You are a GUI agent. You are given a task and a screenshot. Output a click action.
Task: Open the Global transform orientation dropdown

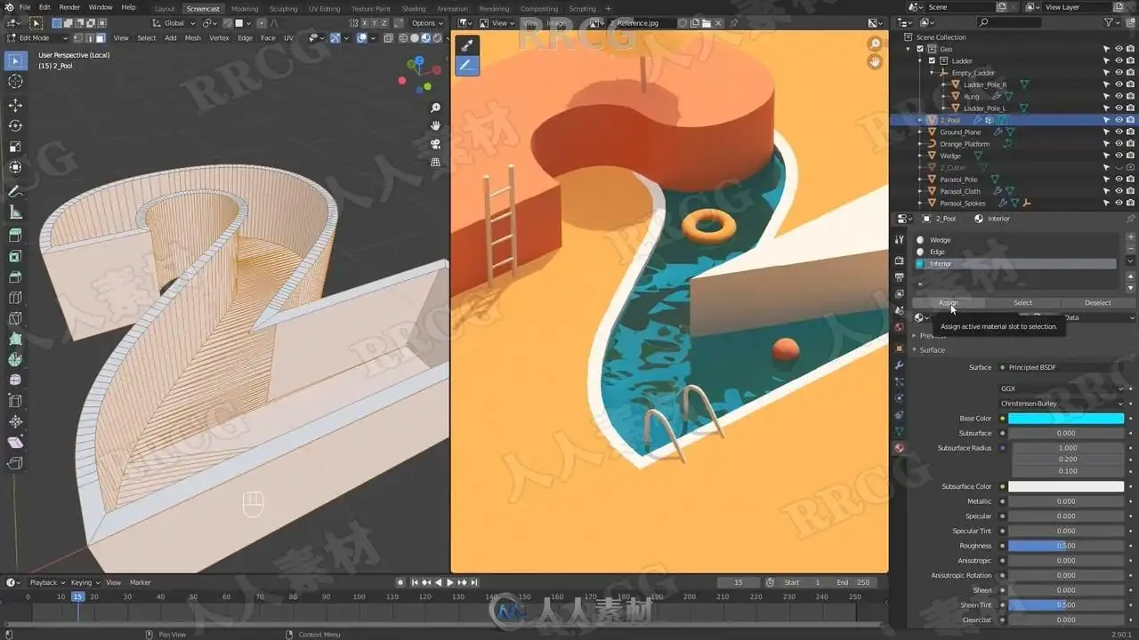point(174,23)
